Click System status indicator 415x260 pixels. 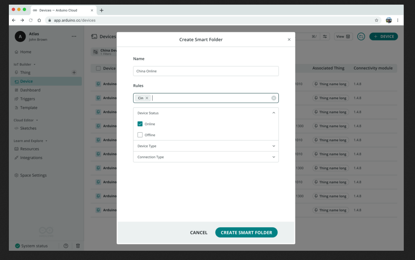(31, 246)
